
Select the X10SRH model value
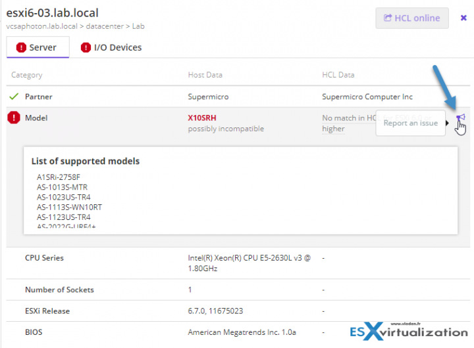point(202,118)
